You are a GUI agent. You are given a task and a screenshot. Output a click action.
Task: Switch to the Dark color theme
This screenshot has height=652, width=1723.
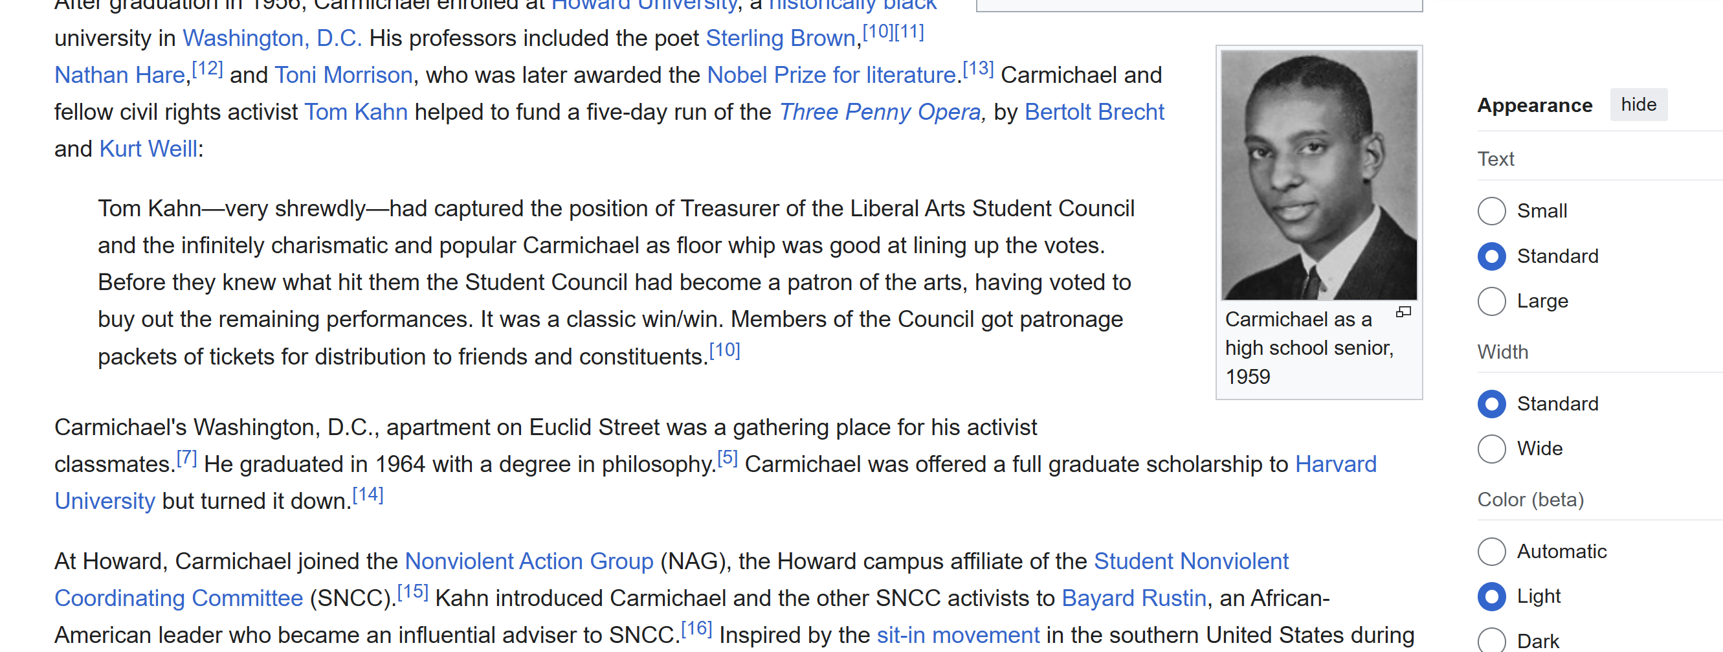(1491, 640)
